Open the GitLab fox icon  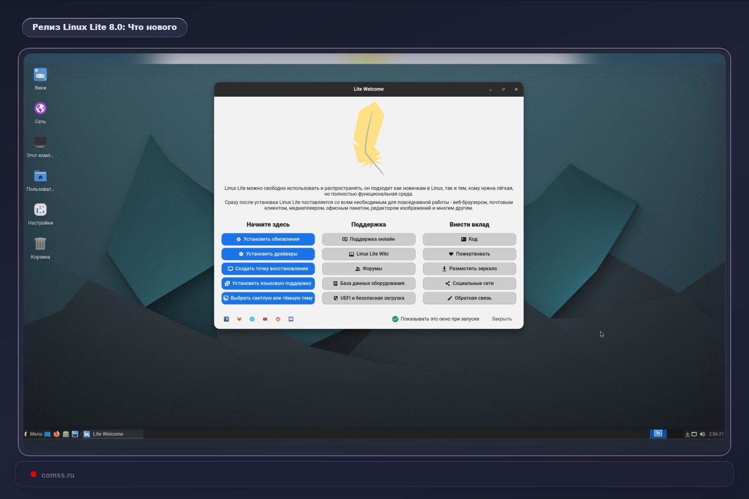[239, 319]
